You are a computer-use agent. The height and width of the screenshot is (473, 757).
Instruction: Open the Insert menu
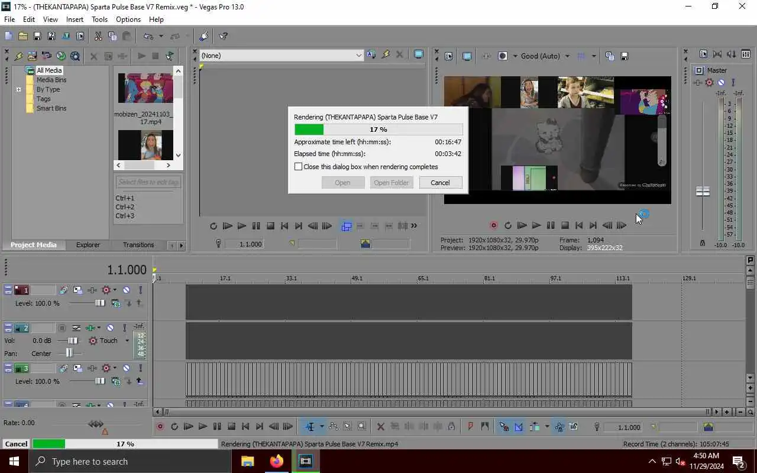point(75,20)
